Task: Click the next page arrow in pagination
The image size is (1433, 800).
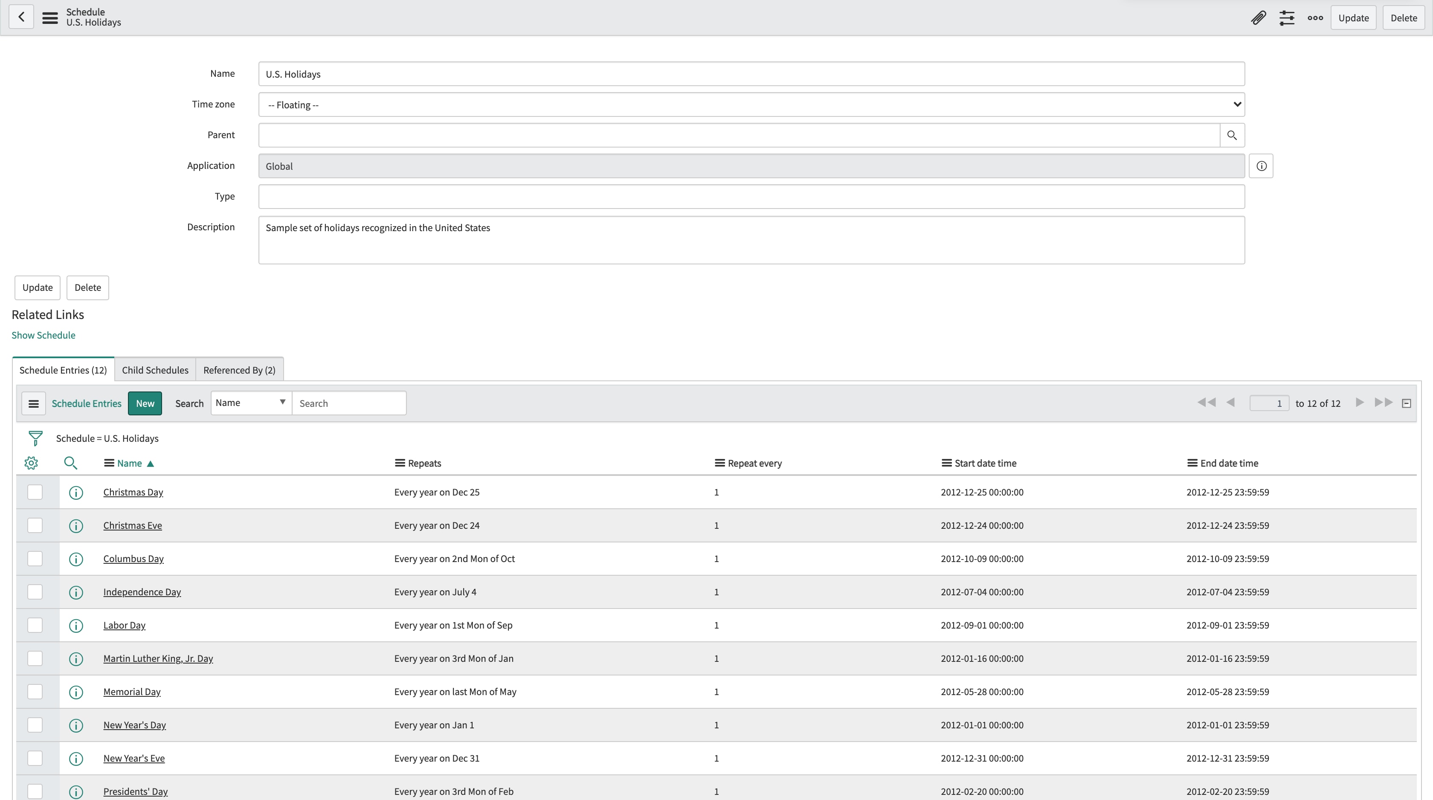Action: click(1360, 402)
